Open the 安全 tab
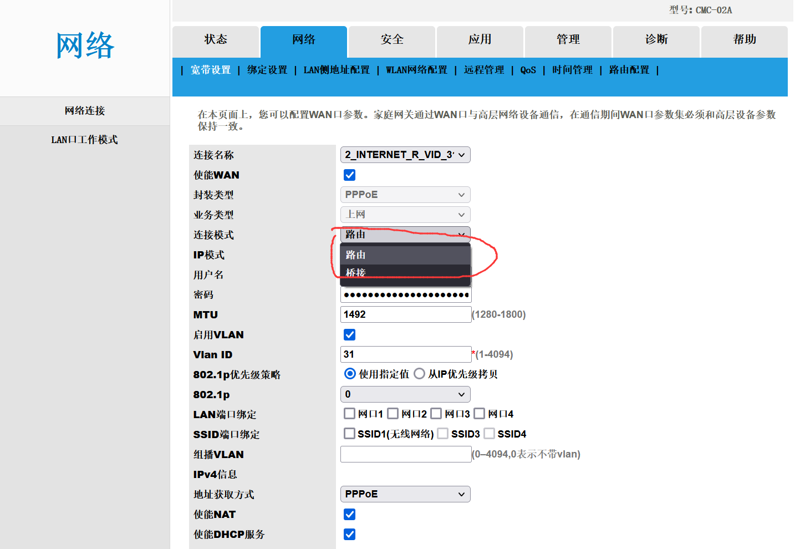 [x=391, y=39]
